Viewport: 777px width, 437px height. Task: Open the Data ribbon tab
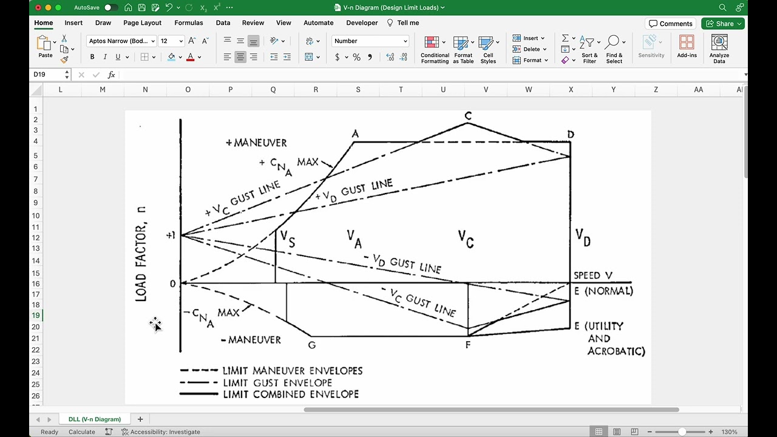(223, 22)
